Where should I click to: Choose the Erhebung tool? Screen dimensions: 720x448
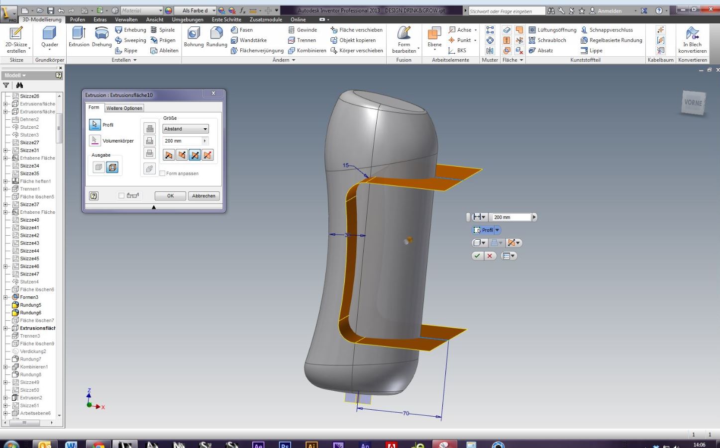[x=130, y=30]
